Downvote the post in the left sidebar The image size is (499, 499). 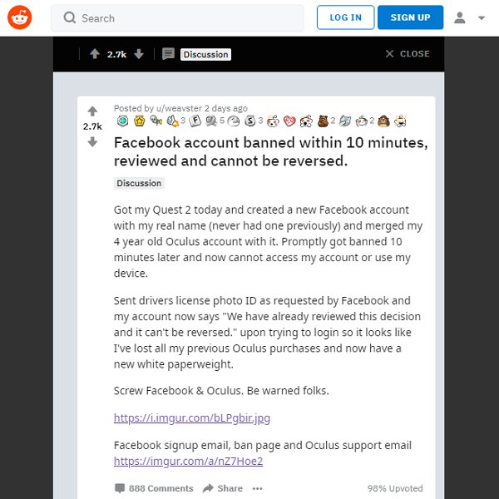[92, 142]
